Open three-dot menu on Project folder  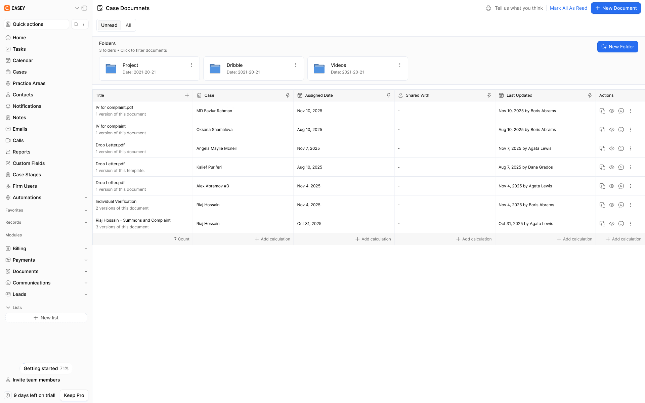pos(191,65)
